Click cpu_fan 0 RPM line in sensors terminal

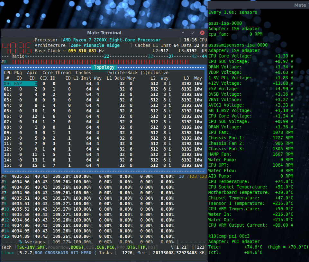coord(235,34)
